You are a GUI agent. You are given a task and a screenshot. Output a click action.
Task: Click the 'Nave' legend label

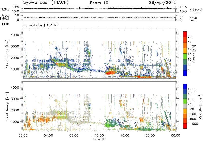[193, 18]
